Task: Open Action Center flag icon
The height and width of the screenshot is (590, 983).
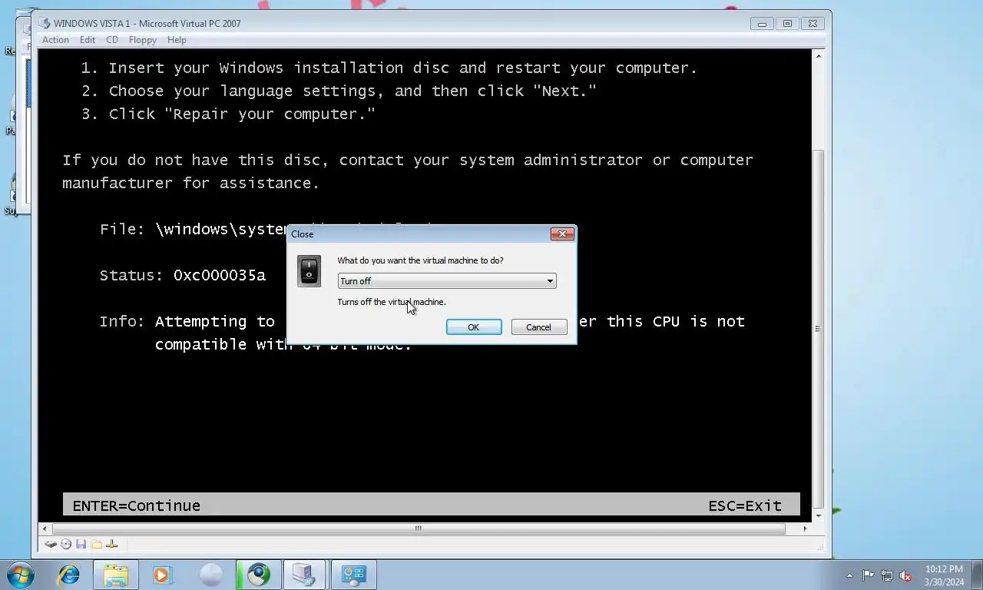Action: (868, 575)
